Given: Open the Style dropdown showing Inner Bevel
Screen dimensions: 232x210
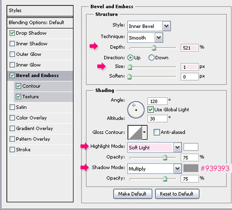Looking at the screenshot, I should (x=149, y=26).
